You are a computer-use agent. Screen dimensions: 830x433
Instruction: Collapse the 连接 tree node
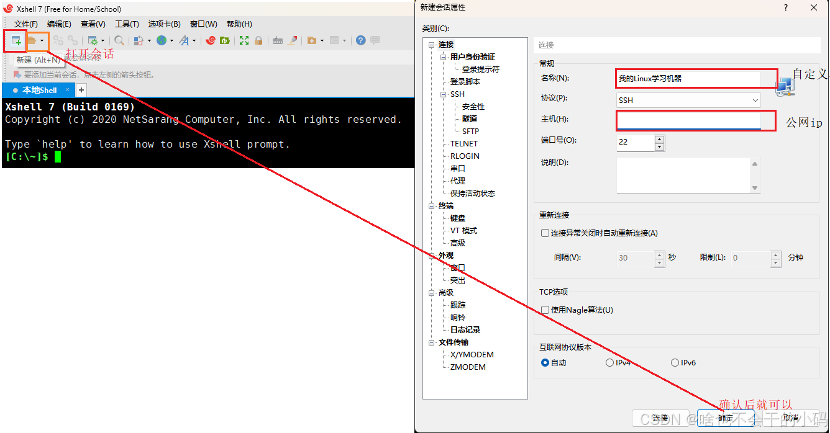click(432, 44)
